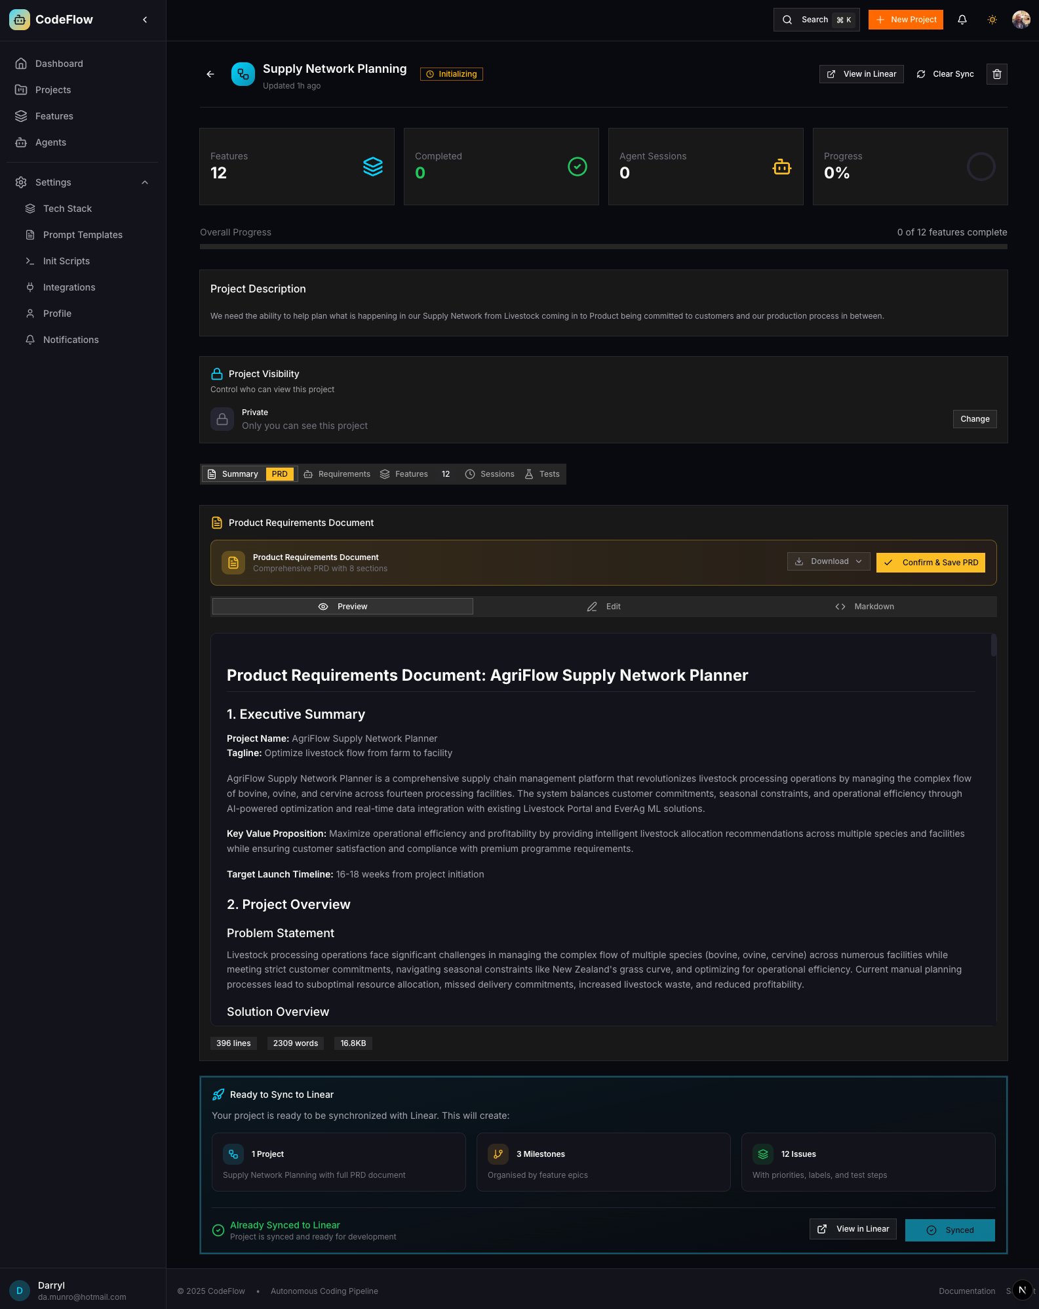The width and height of the screenshot is (1039, 1309).
Task: Click the Progress ring indicator
Action: (x=981, y=167)
